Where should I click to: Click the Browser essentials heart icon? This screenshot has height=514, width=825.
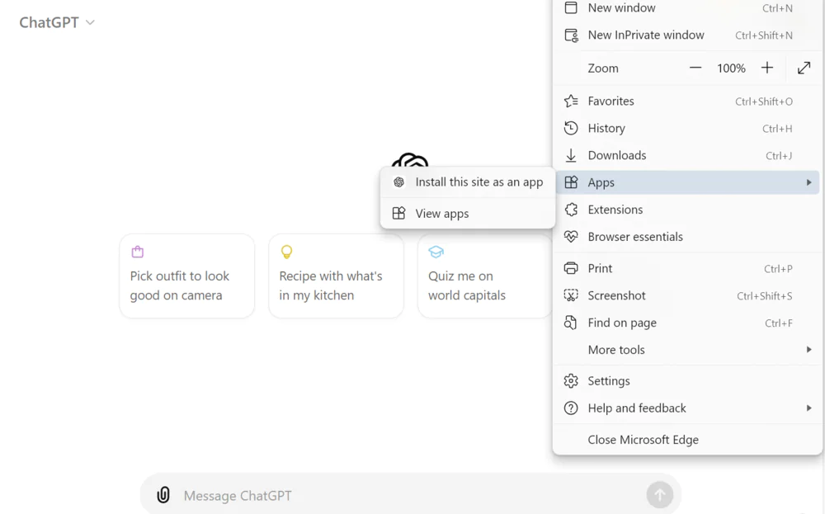[x=571, y=237]
